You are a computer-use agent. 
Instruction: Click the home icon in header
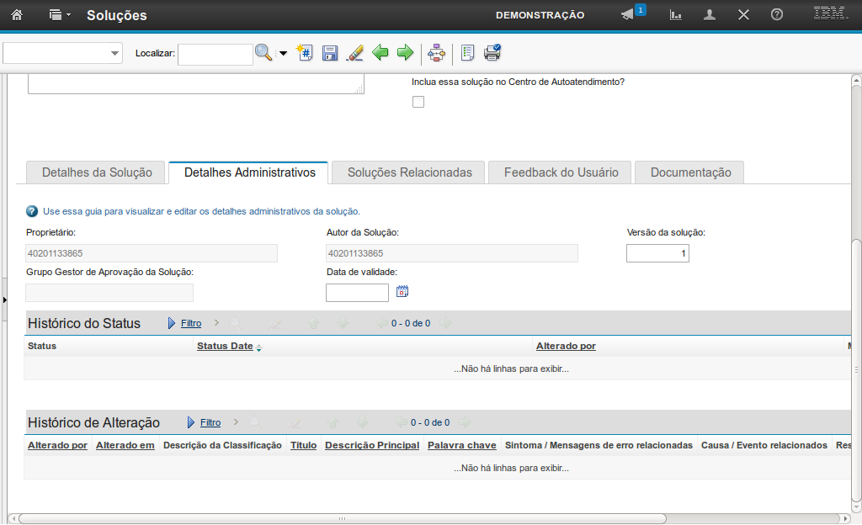[x=17, y=15]
